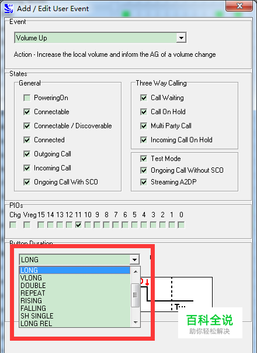Uncheck the Connectable / Discoverable state

[27, 126]
